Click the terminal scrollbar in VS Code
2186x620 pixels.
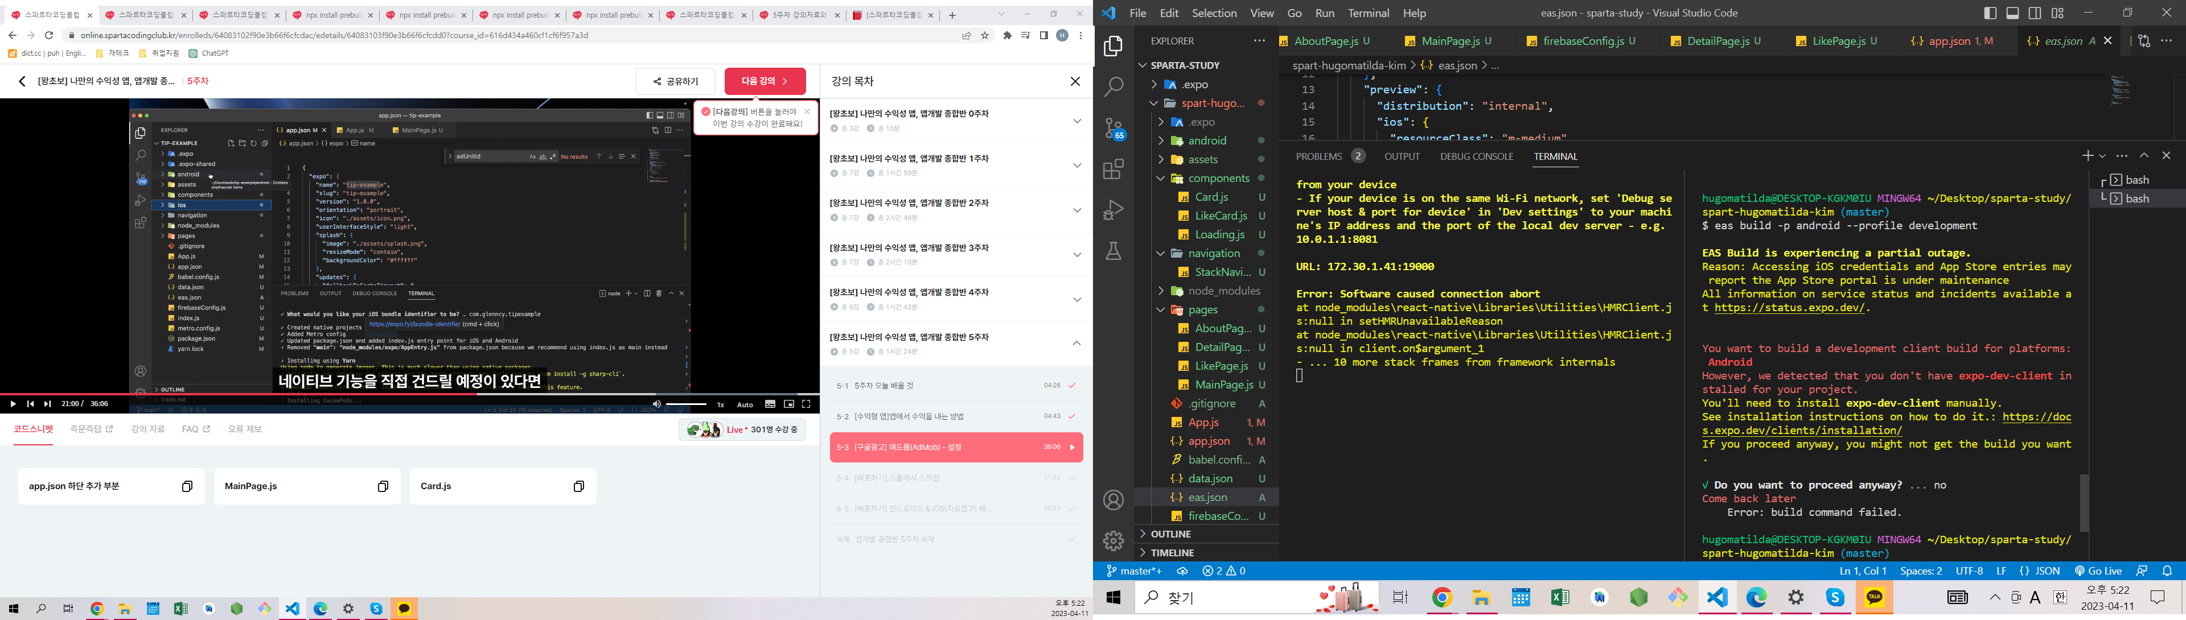[x=2084, y=502]
